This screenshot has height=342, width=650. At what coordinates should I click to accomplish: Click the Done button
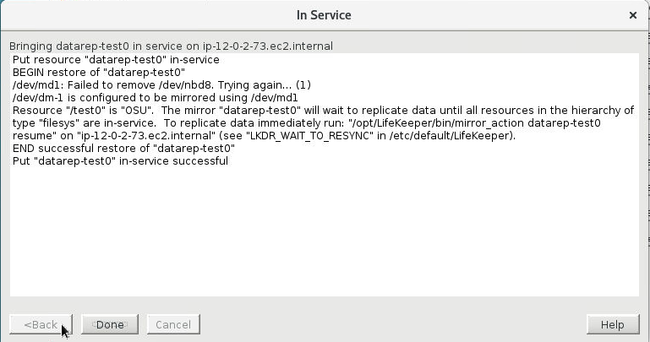click(110, 324)
